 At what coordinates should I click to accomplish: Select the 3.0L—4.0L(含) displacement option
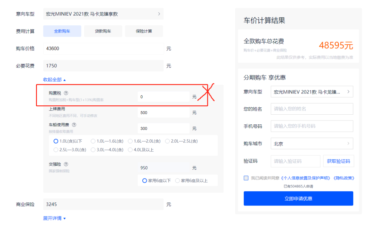[x=107, y=150]
